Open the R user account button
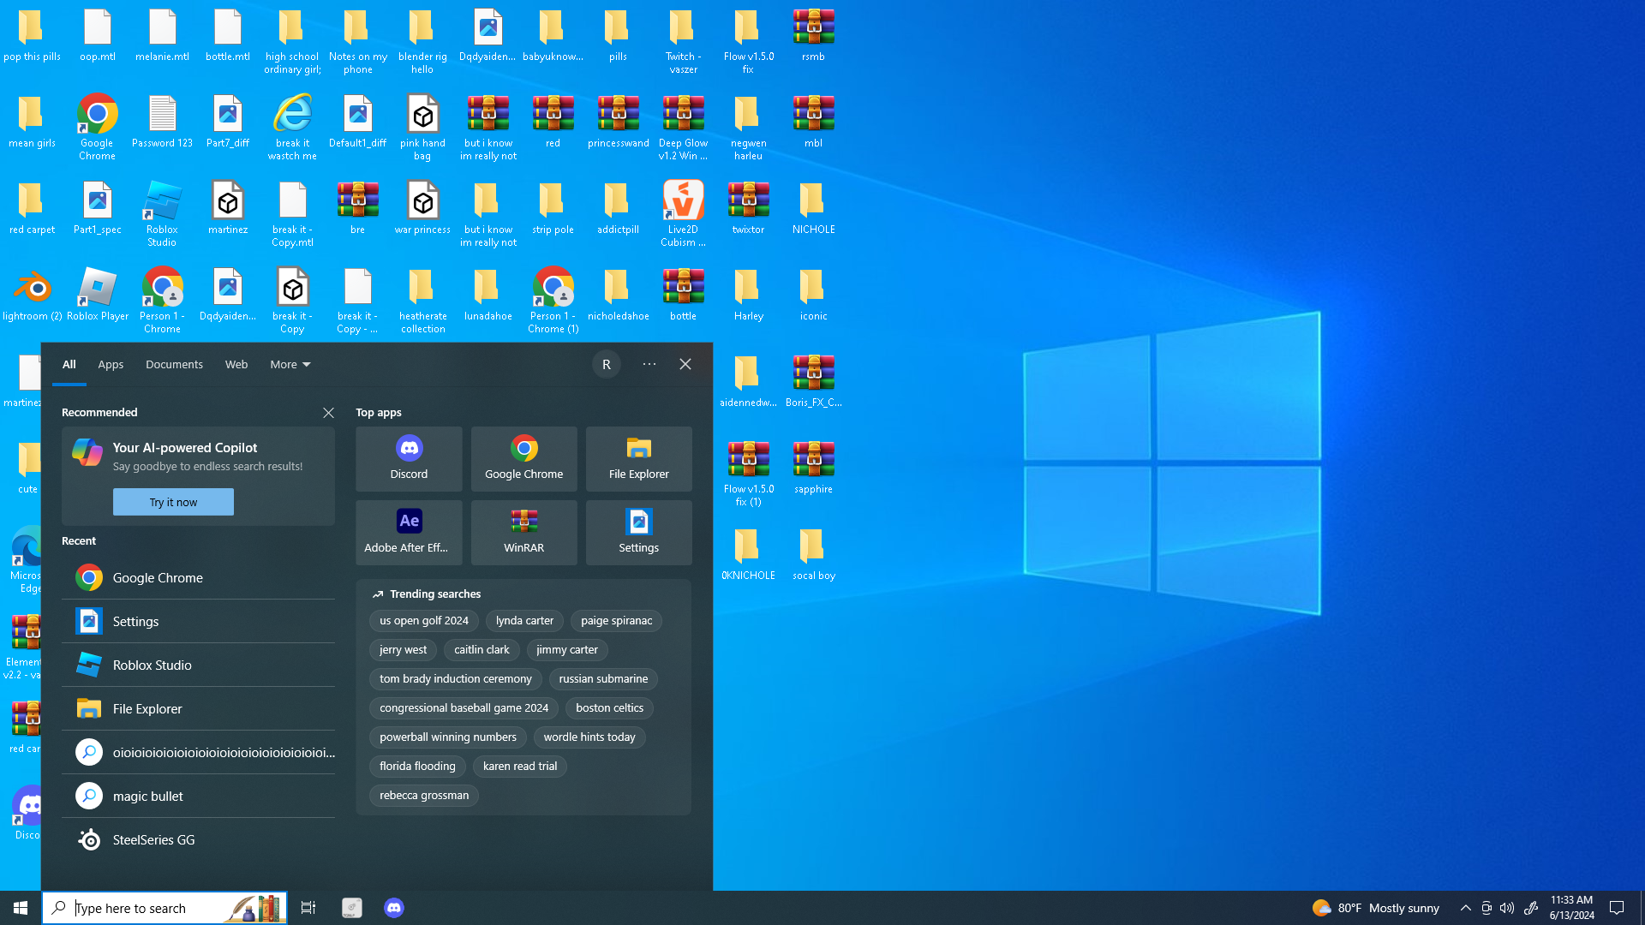The image size is (1645, 925). pos(607,364)
